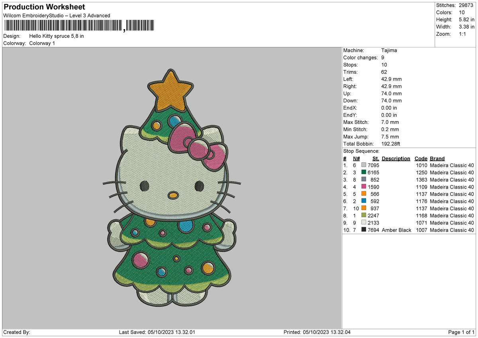The width and height of the screenshot is (478, 338).
Task: Click the EndY value 0.00 in
Action: 389,115
